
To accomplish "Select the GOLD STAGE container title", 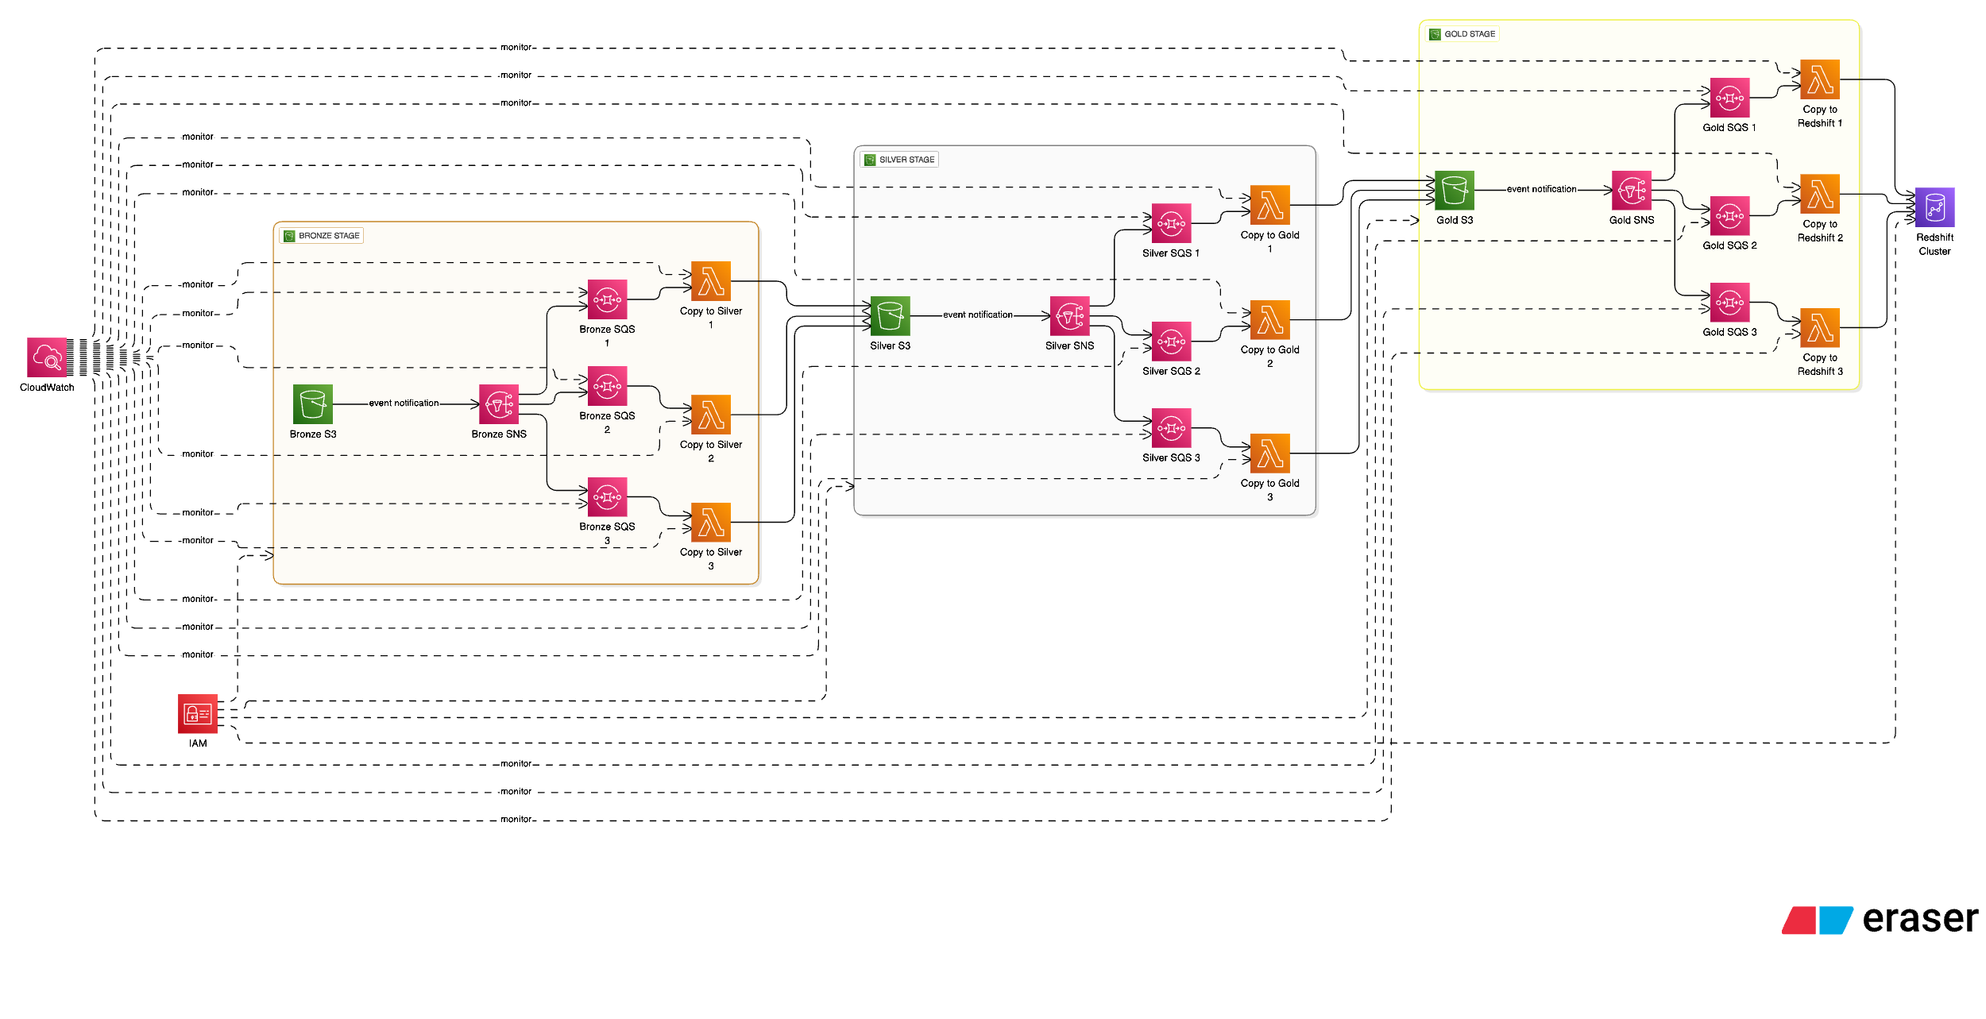I will (1463, 33).
